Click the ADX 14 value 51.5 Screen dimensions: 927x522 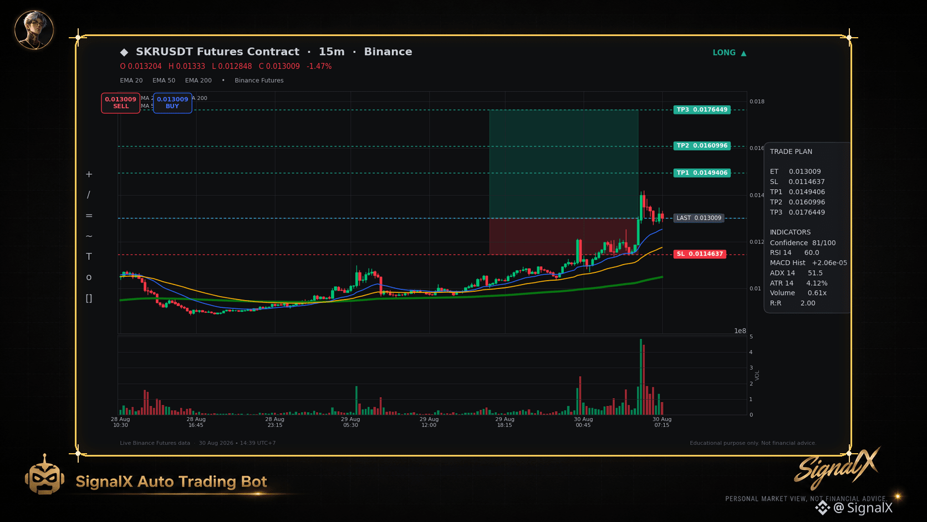click(x=815, y=273)
